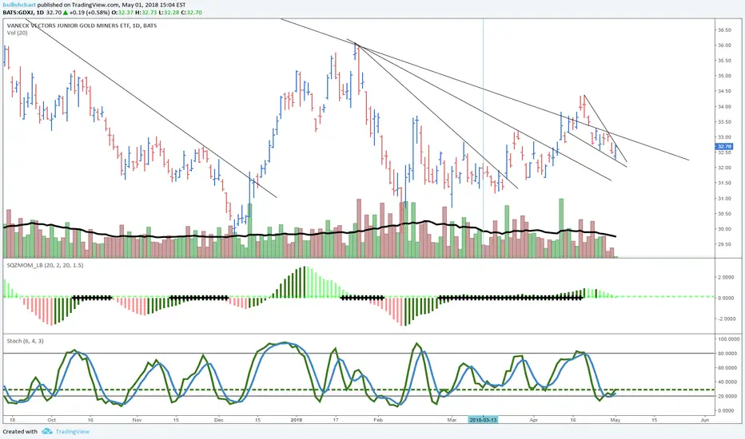Click the 33.00 price axis label
The height and width of the screenshot is (439, 745).
click(x=724, y=137)
